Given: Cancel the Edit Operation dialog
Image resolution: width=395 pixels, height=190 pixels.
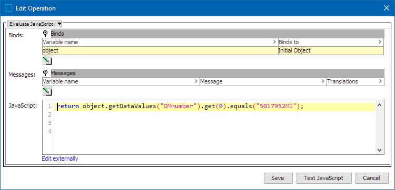Looking at the screenshot, I should [372, 178].
